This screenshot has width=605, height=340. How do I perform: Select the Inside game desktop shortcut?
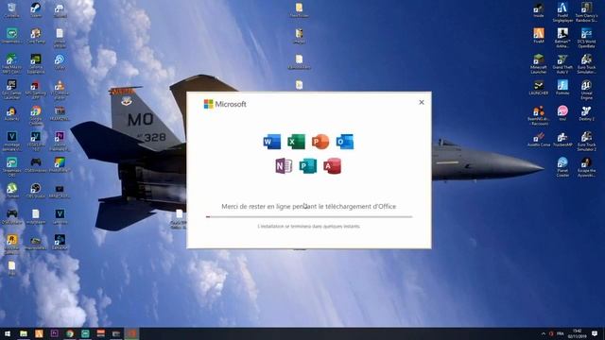tap(539, 10)
